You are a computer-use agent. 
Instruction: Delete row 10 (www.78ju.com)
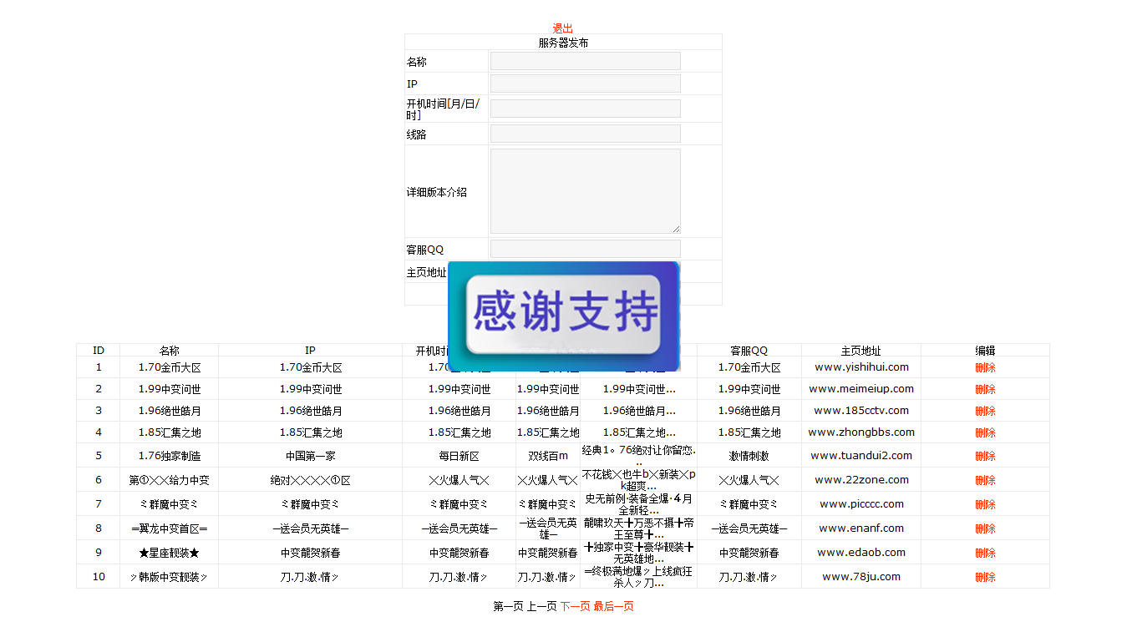pos(985,577)
